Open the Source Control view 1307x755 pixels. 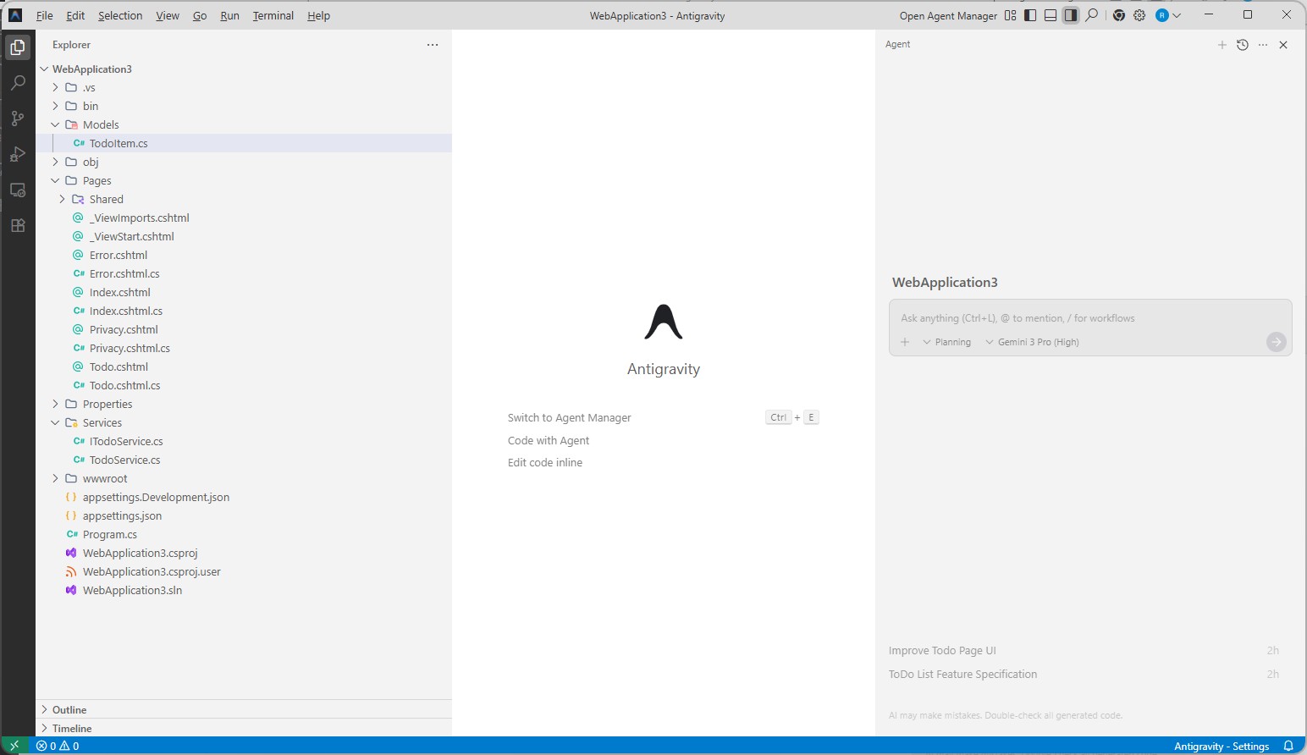coord(18,118)
